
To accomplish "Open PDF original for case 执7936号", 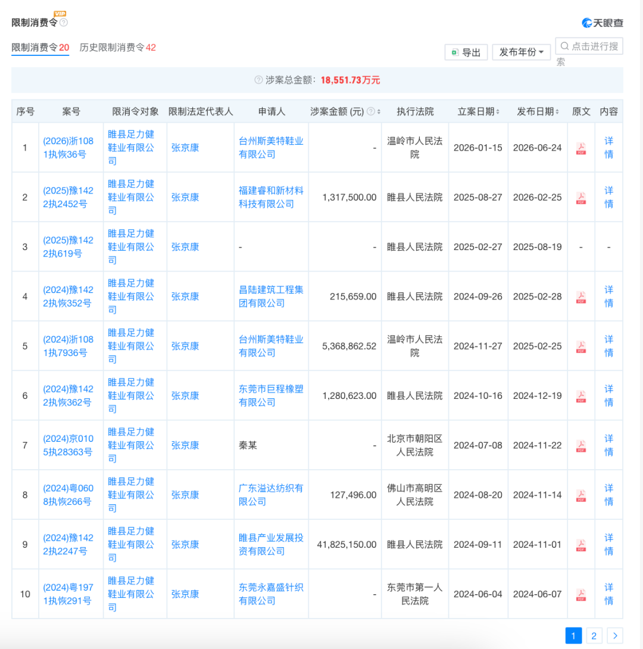I will coord(581,347).
